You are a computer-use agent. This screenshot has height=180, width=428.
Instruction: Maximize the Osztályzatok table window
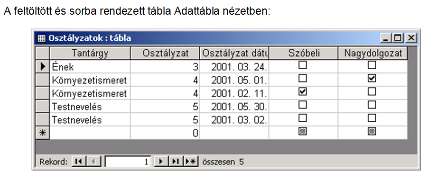[x=398, y=38]
